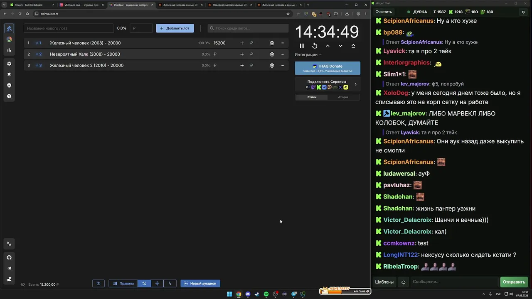The width and height of the screenshot is (532, 299).
Task: Switch to the Железный человек 2 фильм browser tab
Action: point(279,5)
